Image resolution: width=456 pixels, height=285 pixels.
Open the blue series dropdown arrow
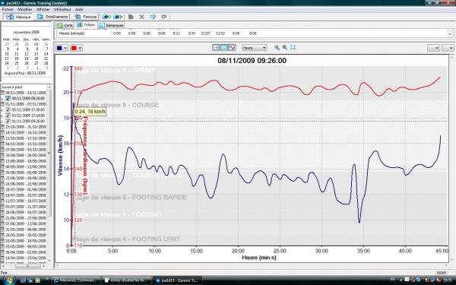click(65, 48)
